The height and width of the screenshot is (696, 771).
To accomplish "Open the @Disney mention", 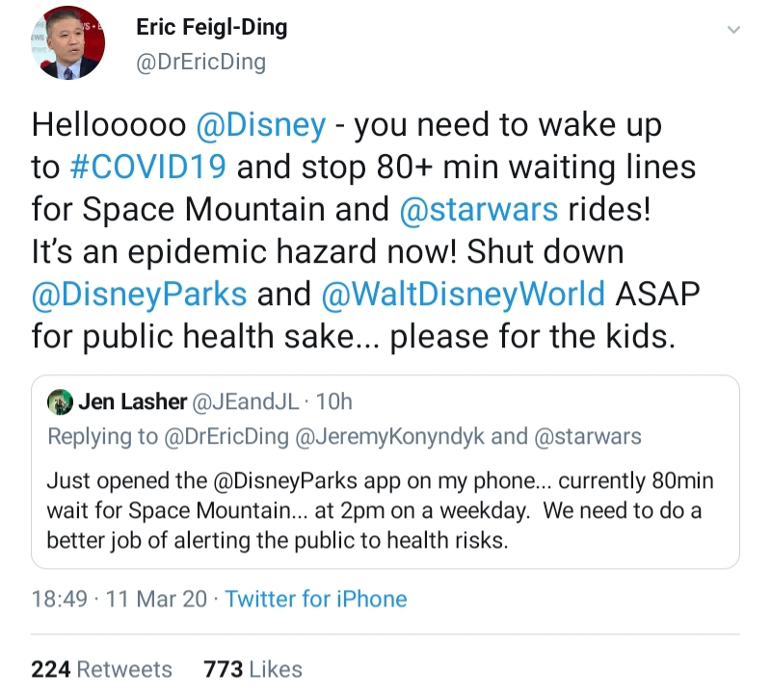I will (260, 125).
